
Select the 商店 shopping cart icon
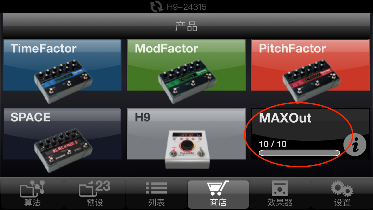pyautogui.click(x=218, y=188)
